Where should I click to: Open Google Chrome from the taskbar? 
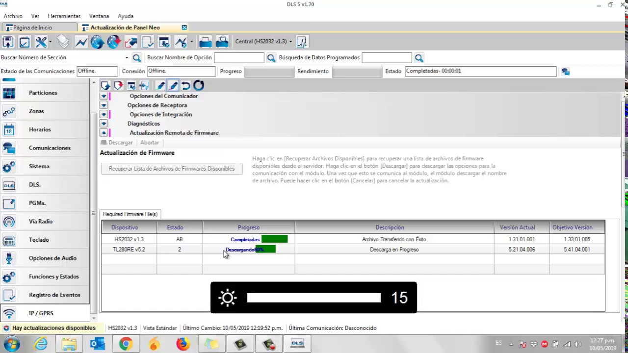click(126, 344)
